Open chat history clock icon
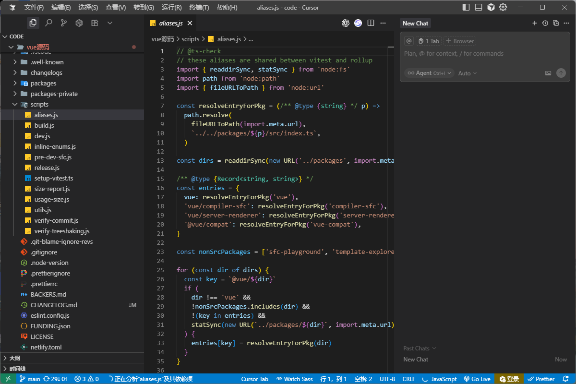This screenshot has width=576, height=384. pyautogui.click(x=545, y=23)
